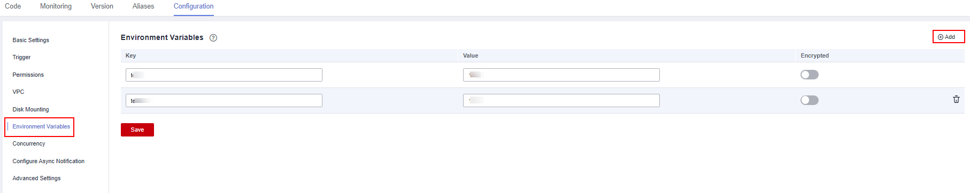The width and height of the screenshot is (970, 193).
Task: Select Disk Mounting in sidebar
Action: [31, 109]
